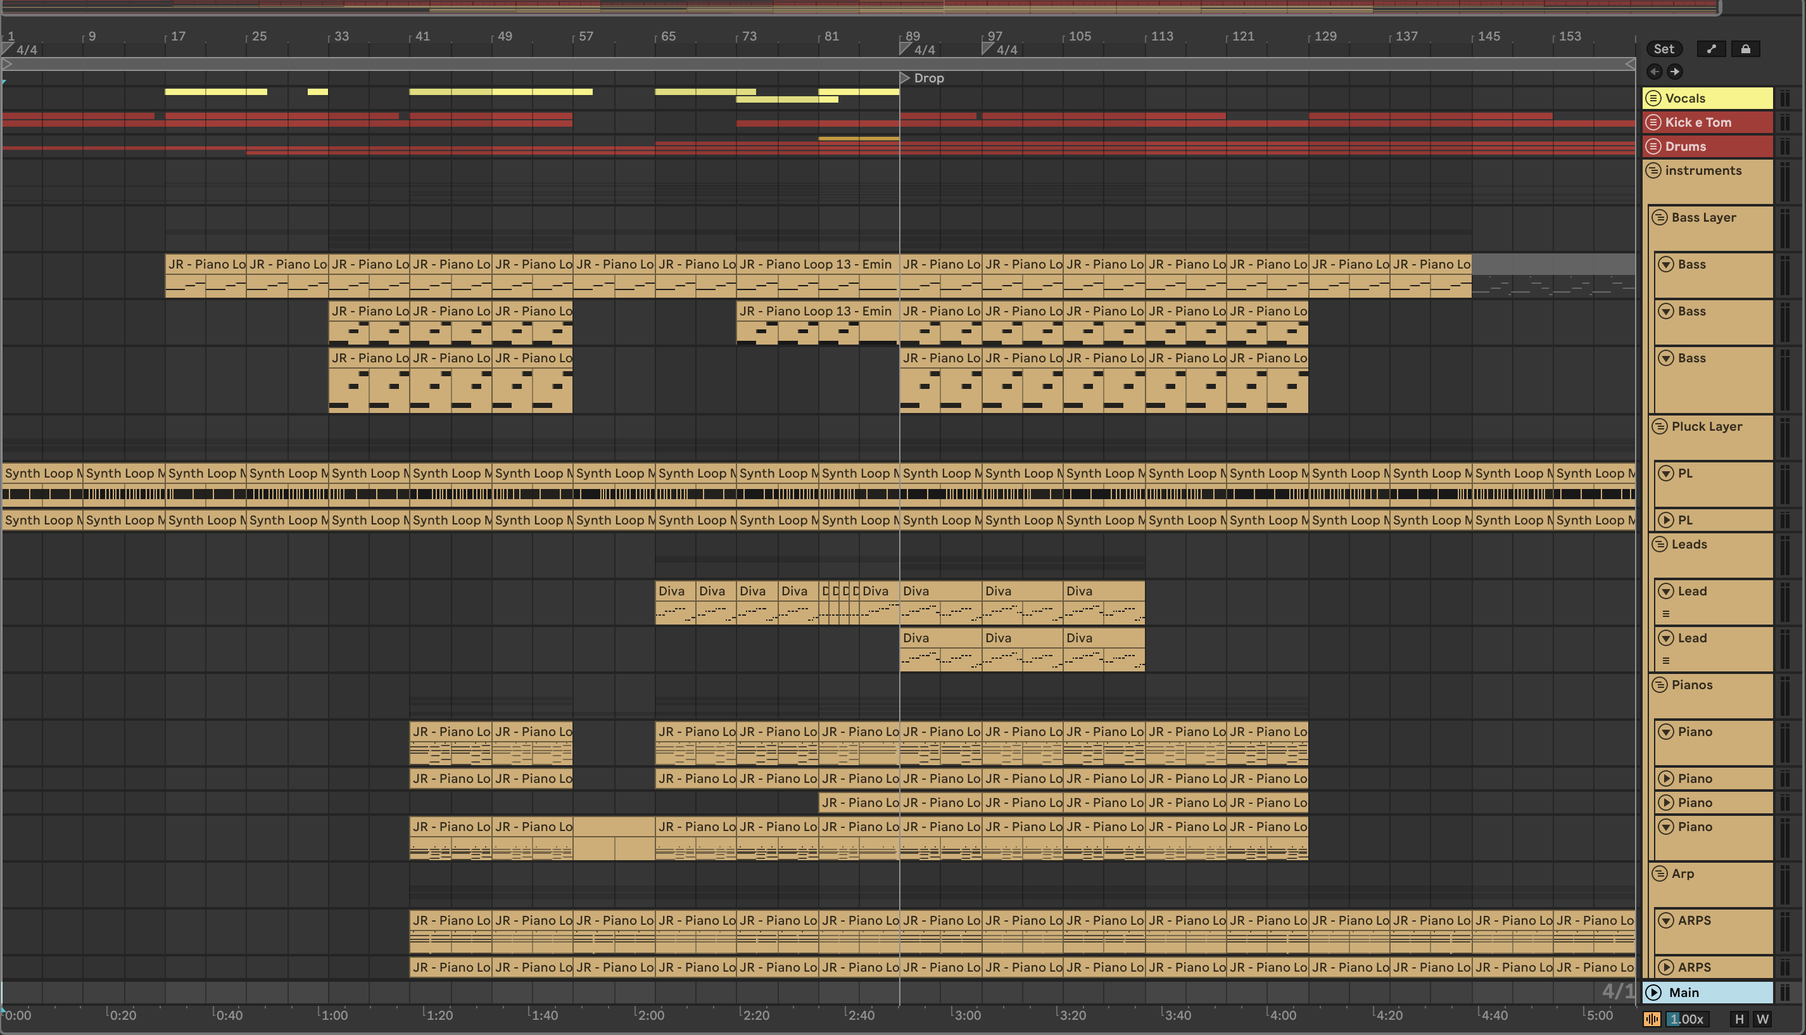Viewport: 1806px width, 1035px height.
Task: Toggle Automation Mode button next to Set
Action: (x=1711, y=49)
